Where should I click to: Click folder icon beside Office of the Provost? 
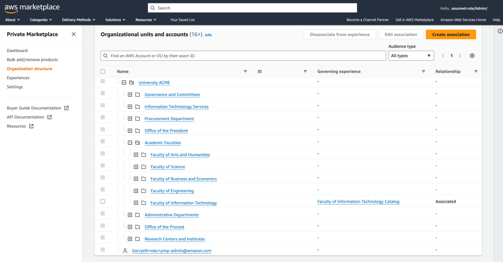[138, 227]
